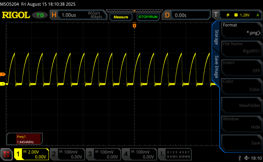This screenshot has width=263, height=162.
Task: Expand the Format *.png selector
Action: point(241,29)
